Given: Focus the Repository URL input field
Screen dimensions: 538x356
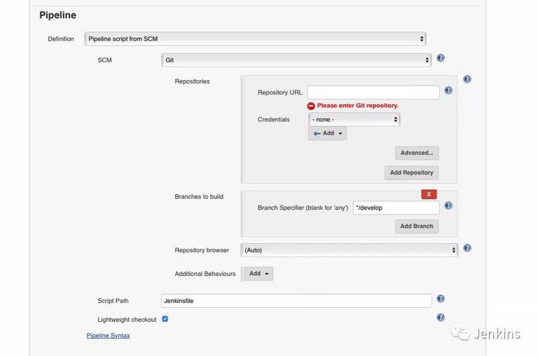Looking at the screenshot, I should tap(373, 93).
